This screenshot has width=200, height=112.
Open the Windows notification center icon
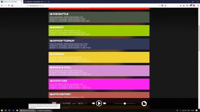197,110
